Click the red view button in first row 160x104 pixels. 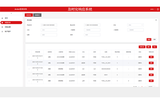151,57
